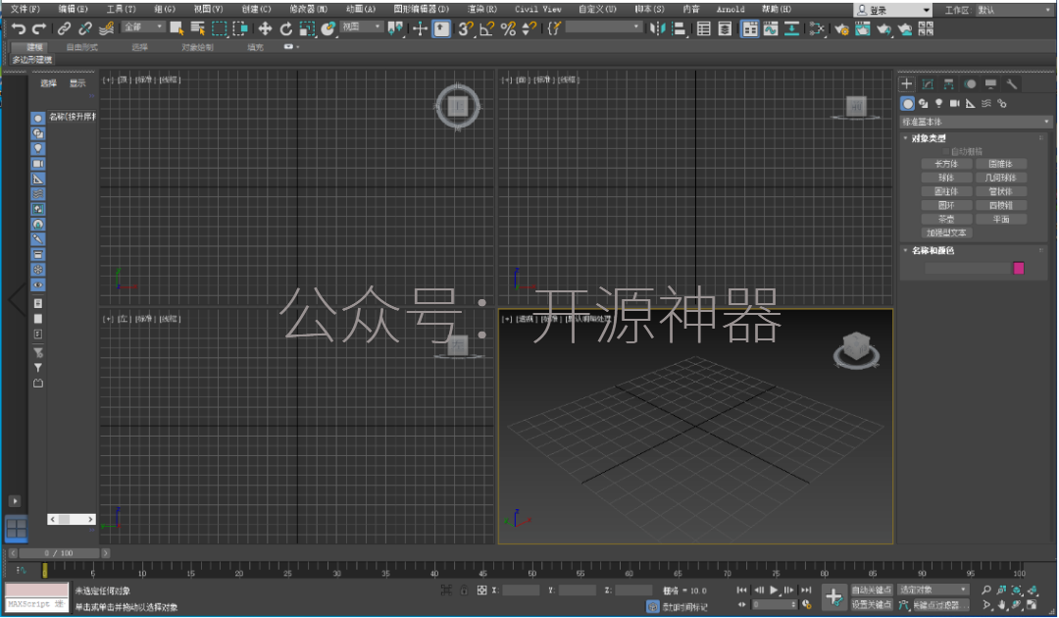The height and width of the screenshot is (618, 1059).
Task: Choose the Select Object tool
Action: [x=176, y=28]
